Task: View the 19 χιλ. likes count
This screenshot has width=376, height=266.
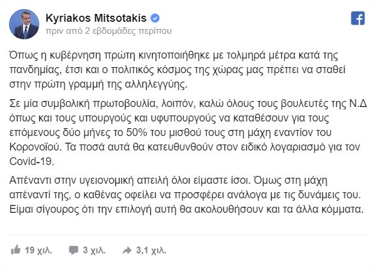Action: (x=39, y=250)
